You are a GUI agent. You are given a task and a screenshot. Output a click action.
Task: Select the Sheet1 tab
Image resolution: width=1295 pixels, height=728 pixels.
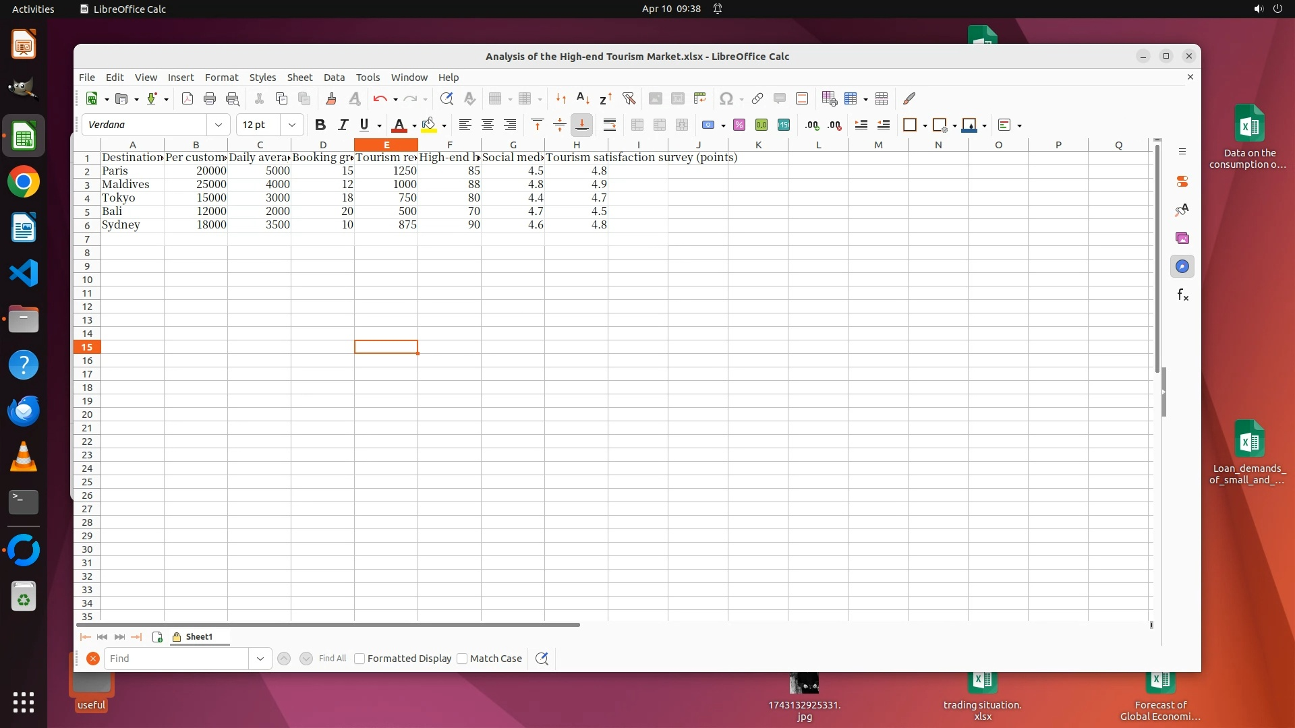point(199,636)
